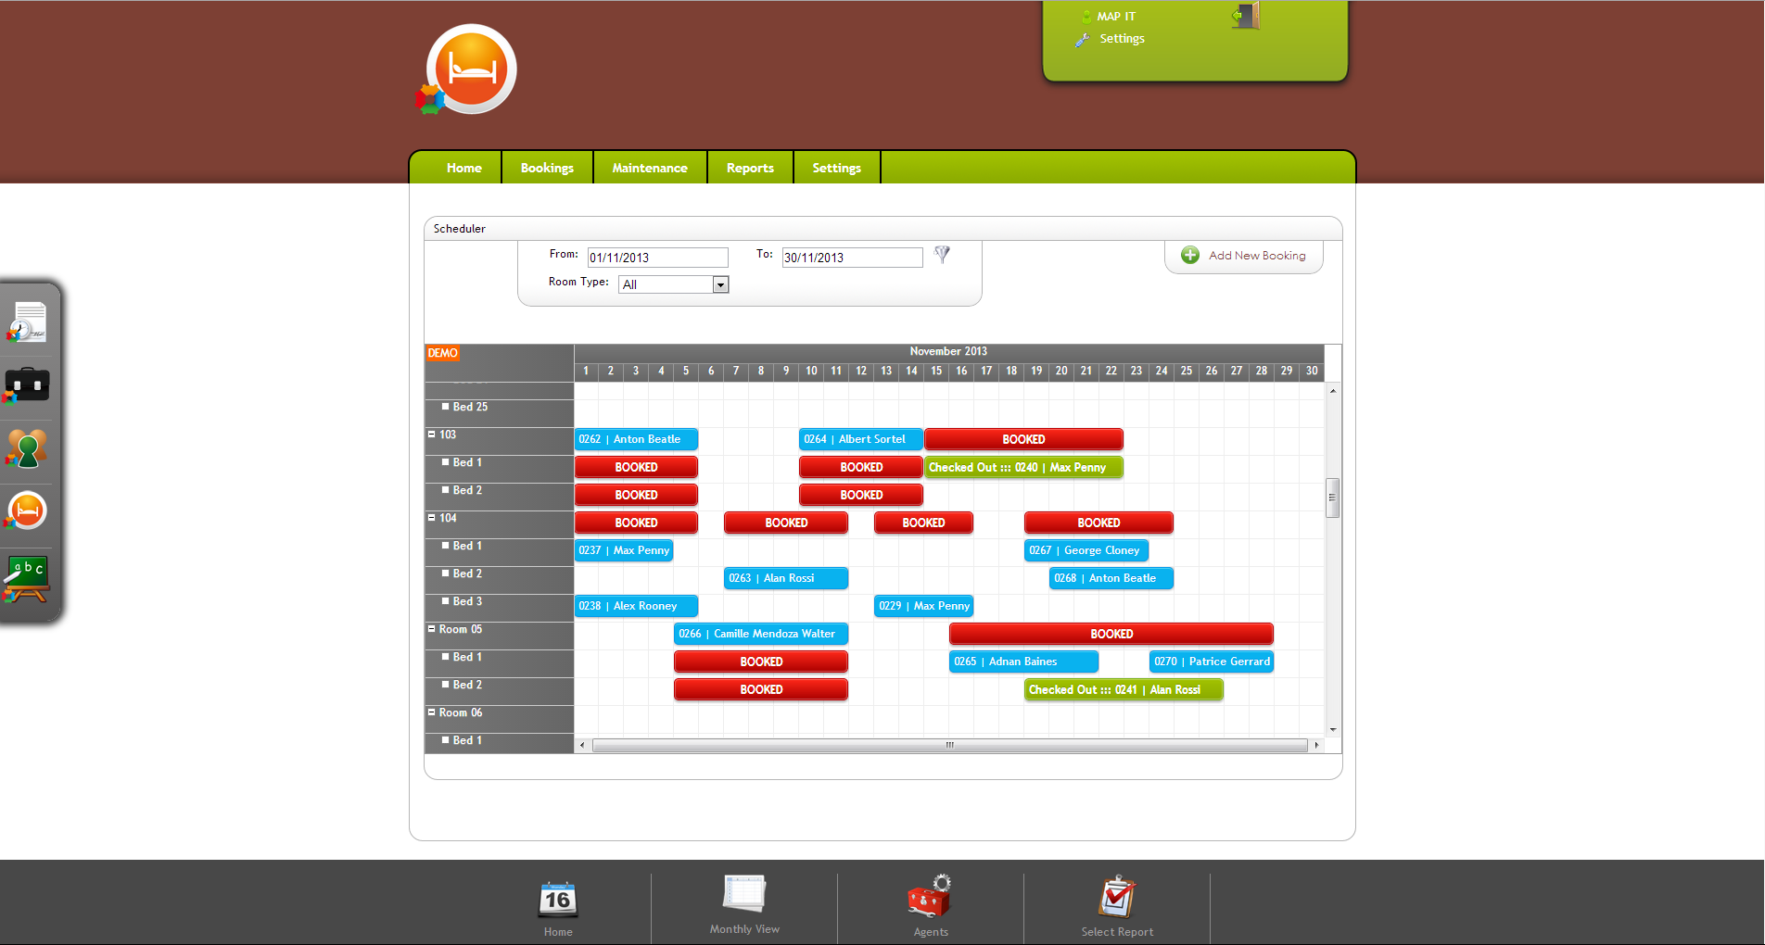Open booking 0267 George Cloney
Viewport: 1765px width, 945px height.
[x=1086, y=550]
